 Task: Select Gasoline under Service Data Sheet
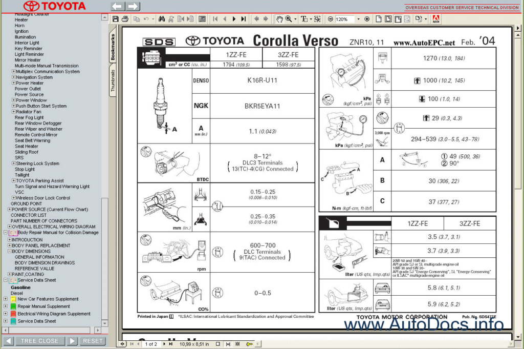point(20,288)
